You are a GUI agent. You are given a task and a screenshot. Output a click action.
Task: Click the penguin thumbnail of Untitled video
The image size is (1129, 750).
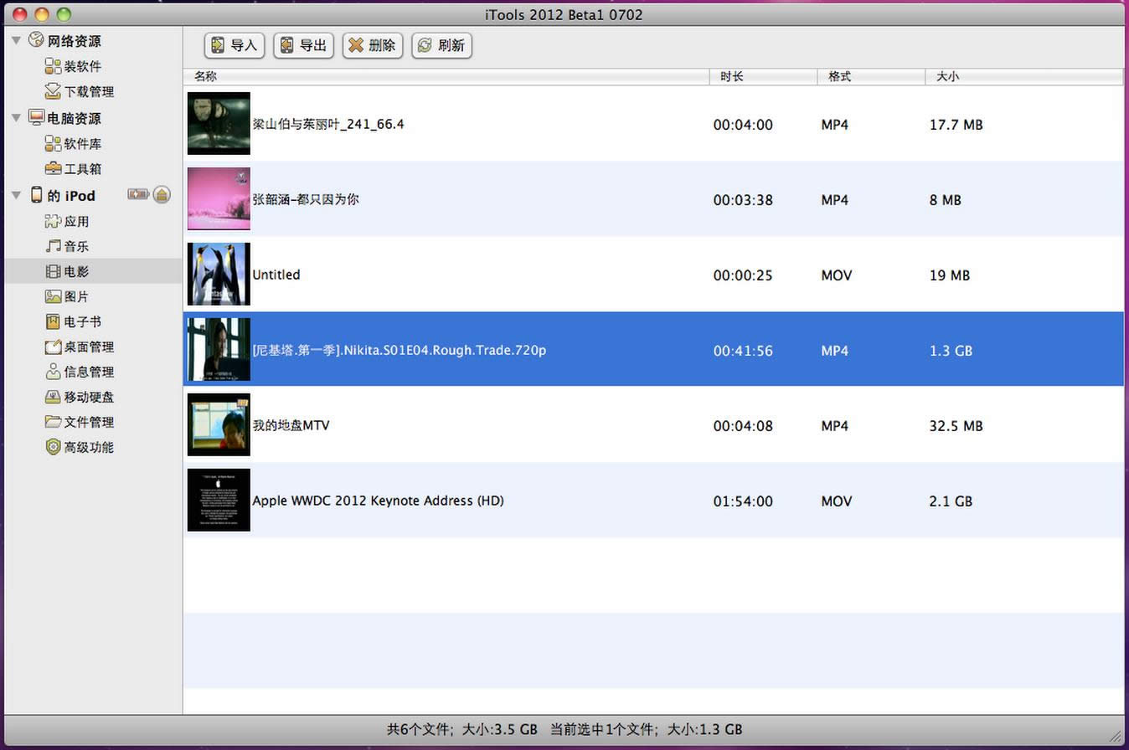219,274
